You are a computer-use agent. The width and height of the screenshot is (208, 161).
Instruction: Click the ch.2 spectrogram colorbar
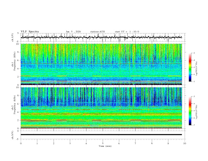[x=190, y=111]
